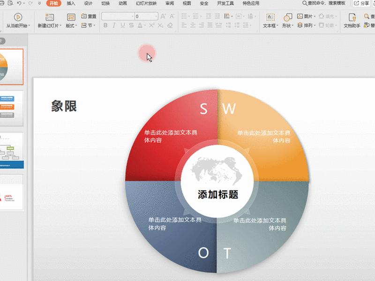375x281 pixels.
Task: Click the decrease indent icon
Action: [209, 16]
